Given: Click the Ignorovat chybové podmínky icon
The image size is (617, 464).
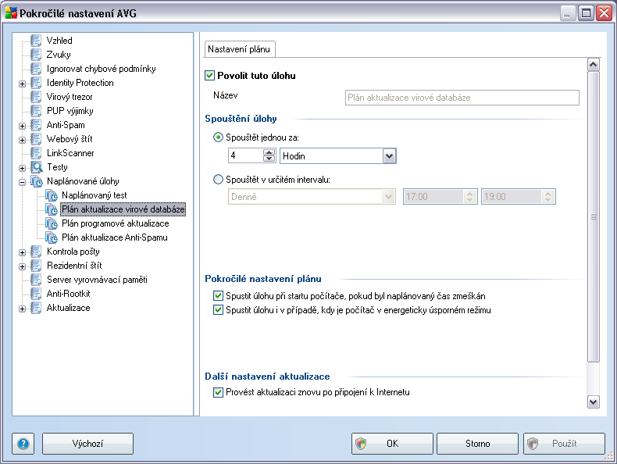Looking at the screenshot, I should coord(36,69).
